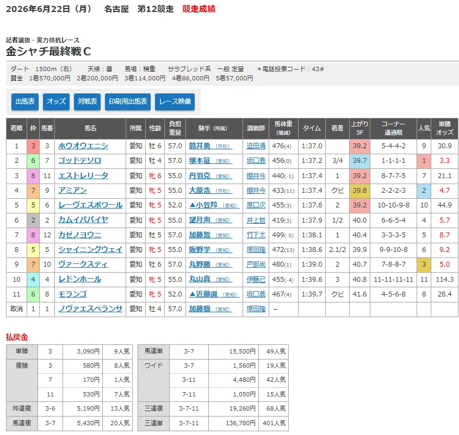Click the 単勝オッズ column header
Image resolution: width=459 pixels, height=435 pixels.
click(444, 128)
